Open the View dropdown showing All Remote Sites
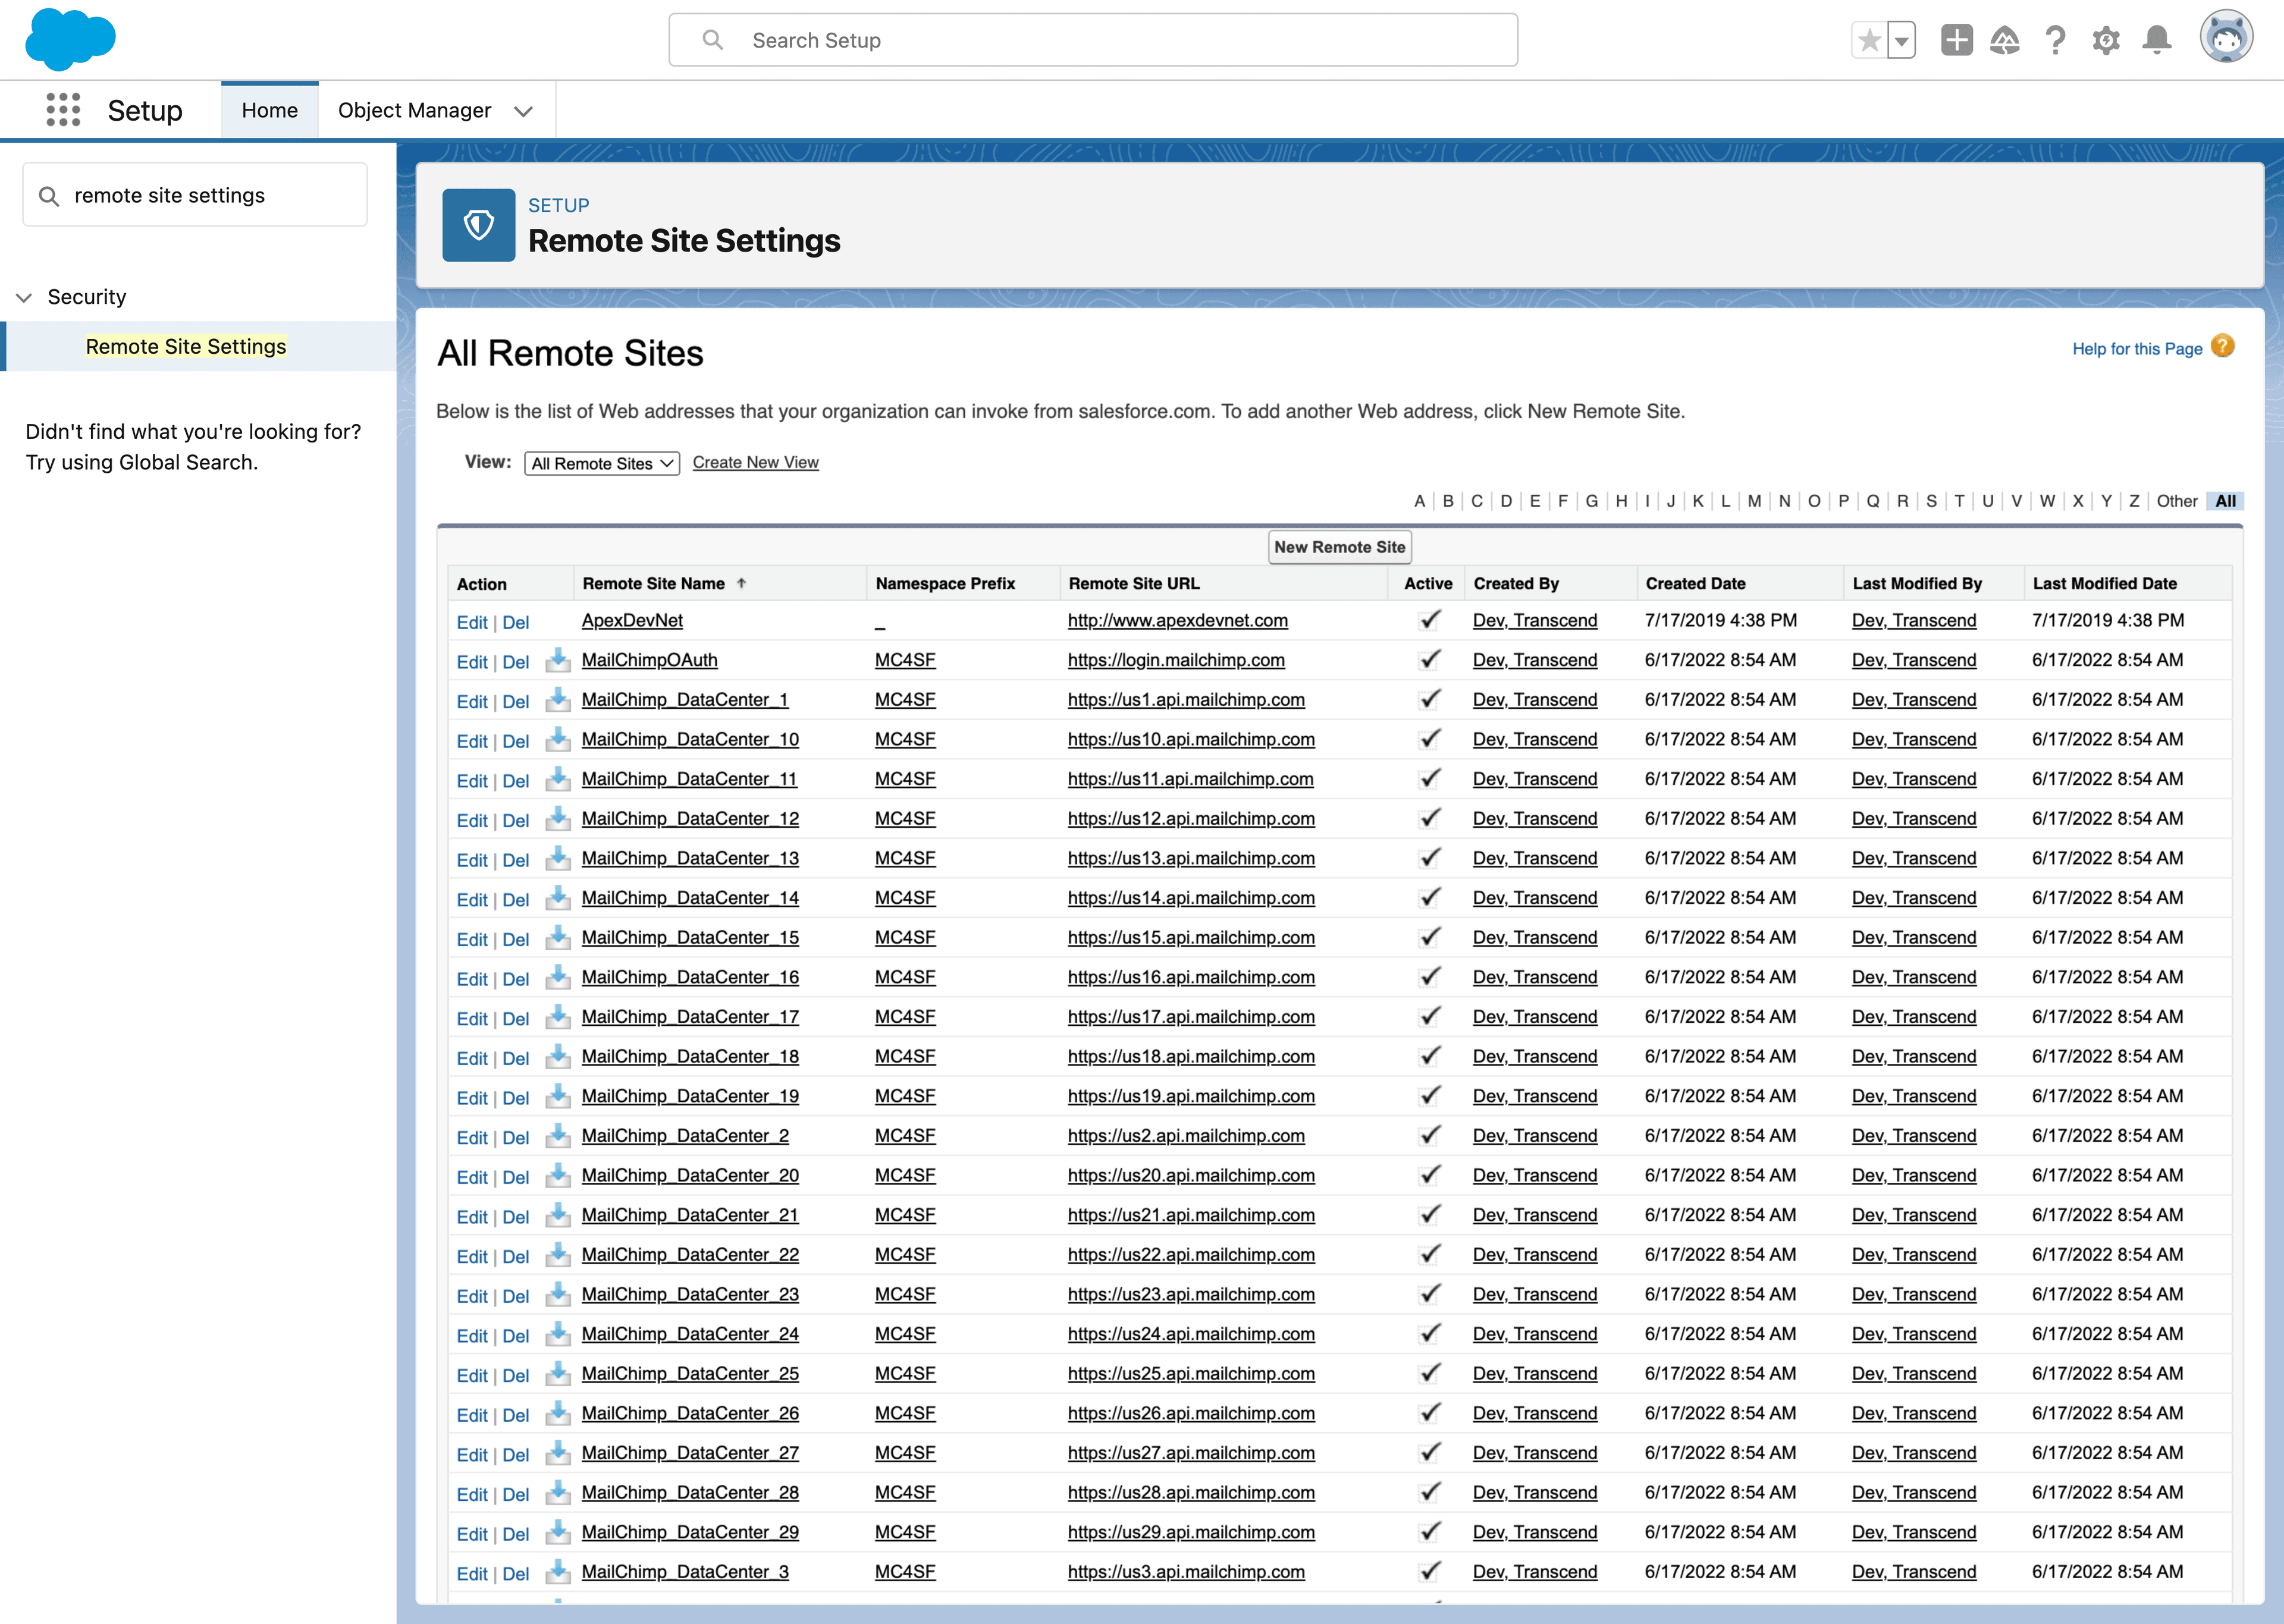The width and height of the screenshot is (2284, 1624). pos(601,463)
